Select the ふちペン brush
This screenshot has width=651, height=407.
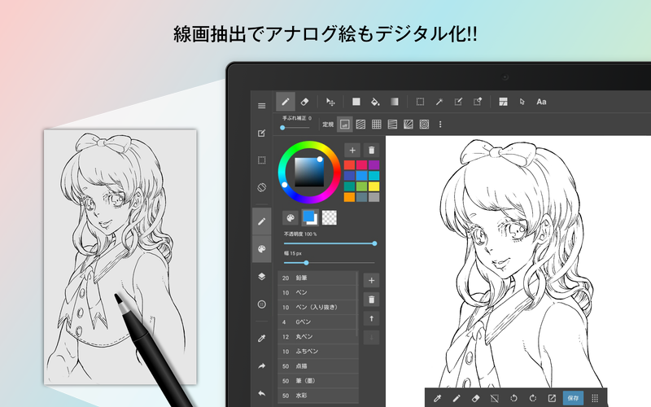click(317, 352)
